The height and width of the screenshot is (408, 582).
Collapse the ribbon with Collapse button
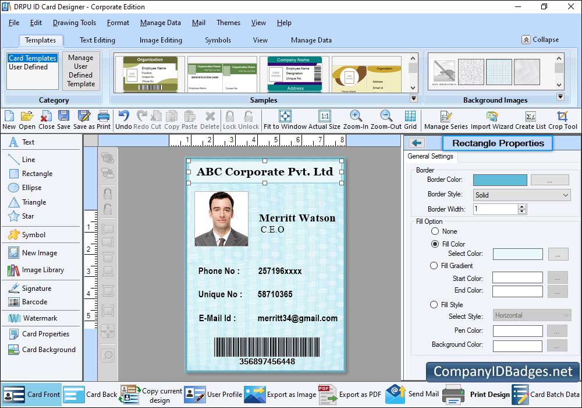click(x=540, y=40)
